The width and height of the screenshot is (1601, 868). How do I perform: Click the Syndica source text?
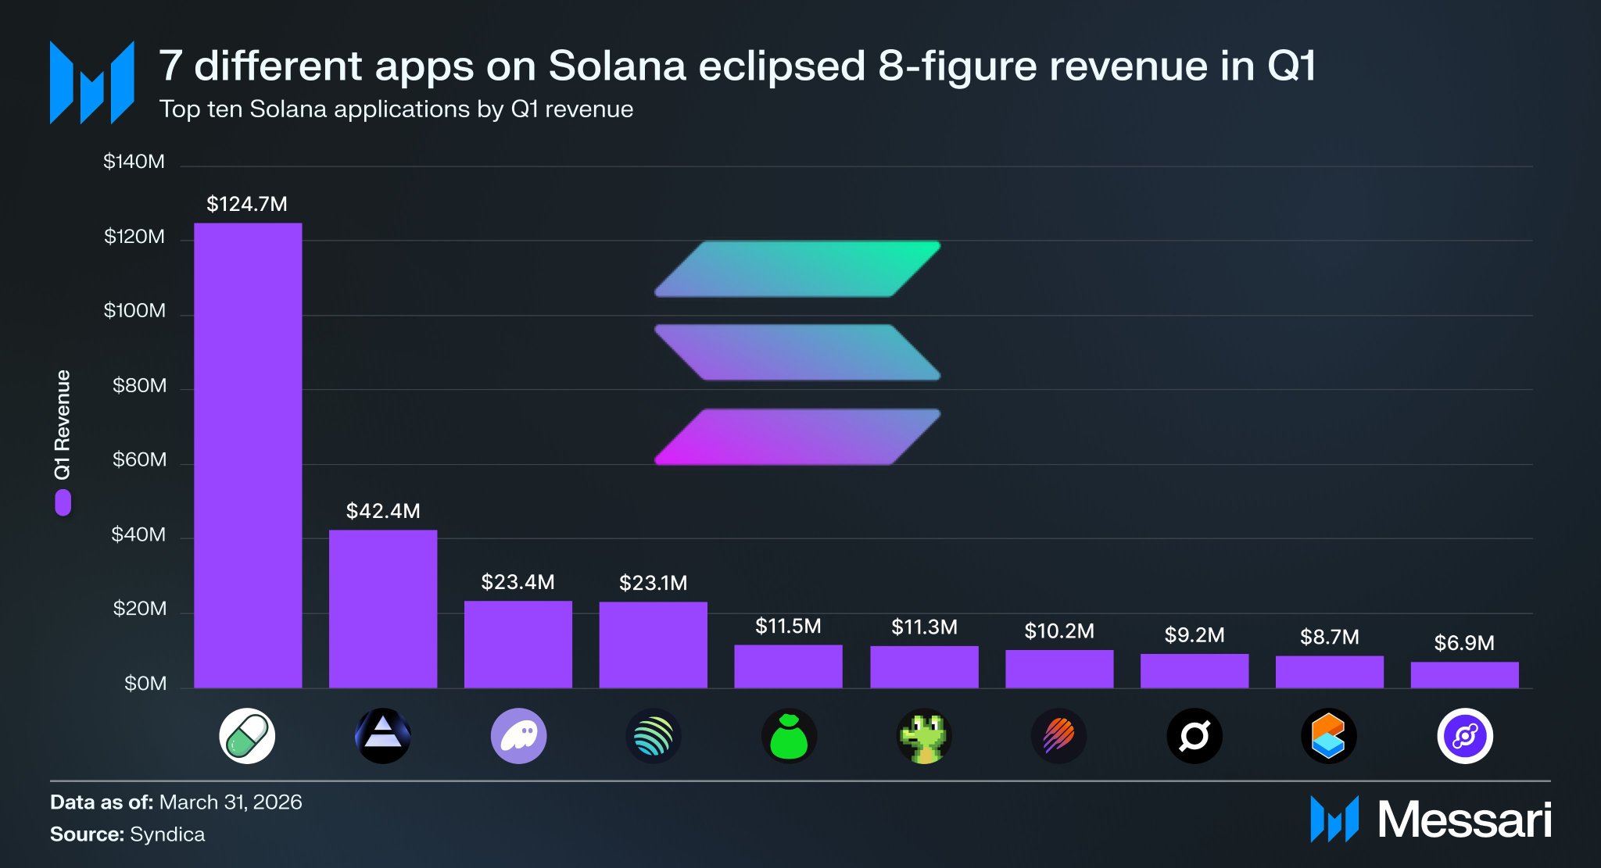click(167, 834)
